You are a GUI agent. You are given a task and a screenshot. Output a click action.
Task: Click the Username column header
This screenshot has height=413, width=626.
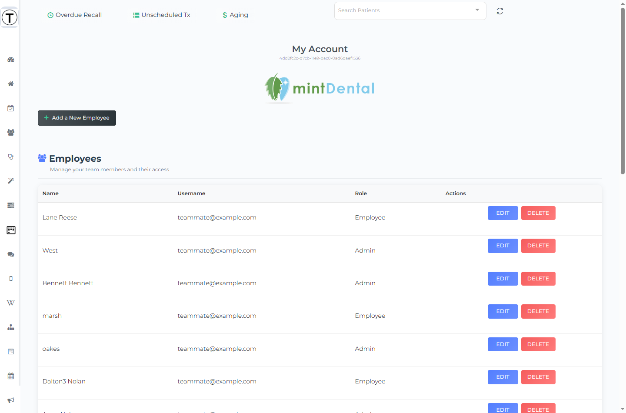click(191, 193)
